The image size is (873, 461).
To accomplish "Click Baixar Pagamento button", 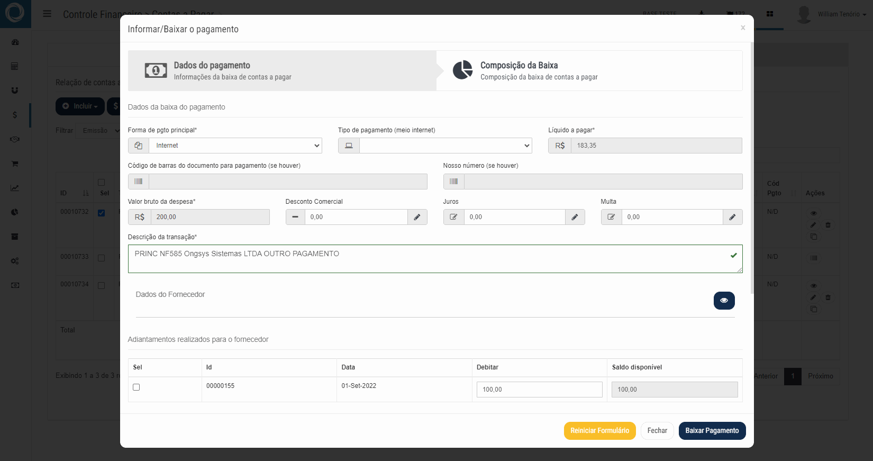I will pyautogui.click(x=712, y=431).
